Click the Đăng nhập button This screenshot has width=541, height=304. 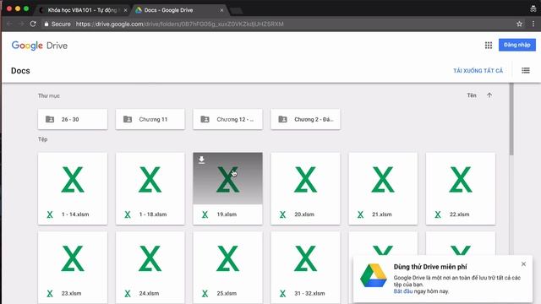point(516,45)
